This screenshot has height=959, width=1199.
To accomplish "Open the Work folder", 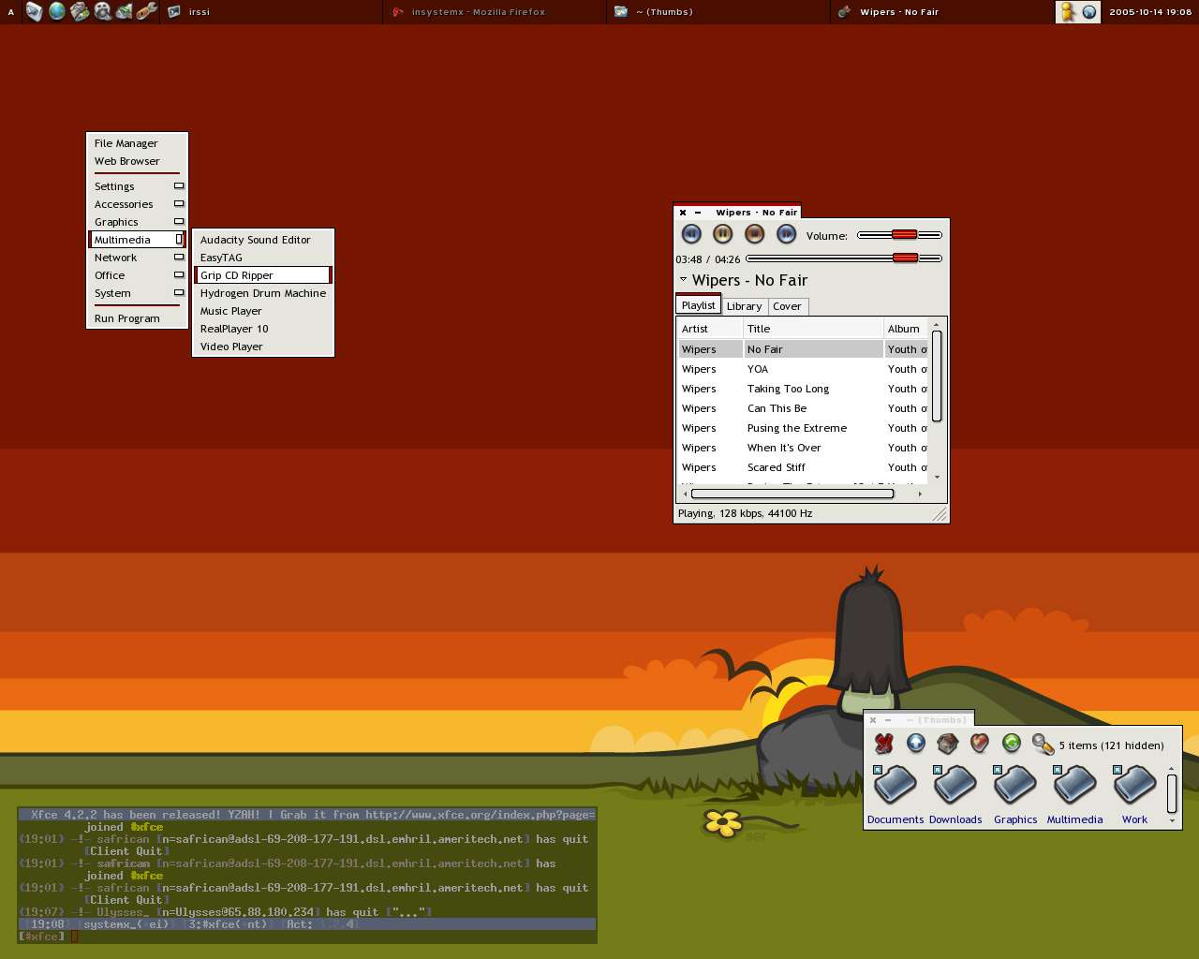I will 1134,794.
